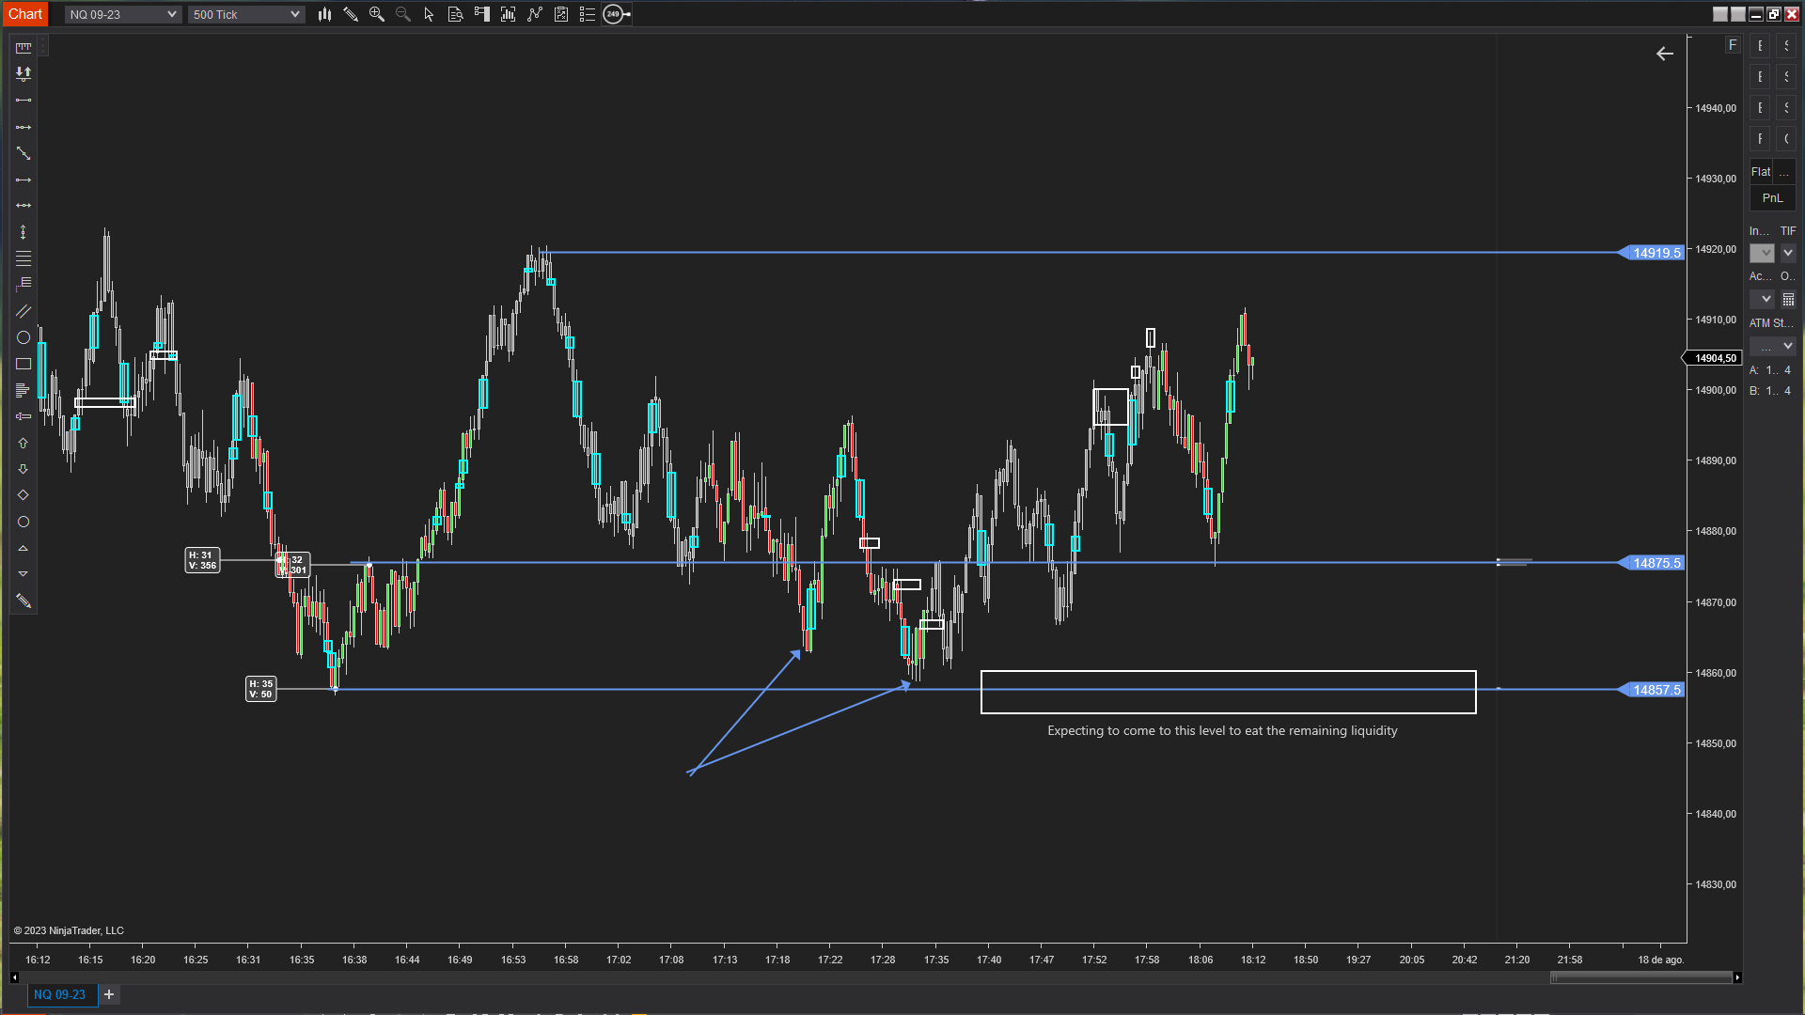Toggle the Chart Trader panel icon

pos(482,14)
